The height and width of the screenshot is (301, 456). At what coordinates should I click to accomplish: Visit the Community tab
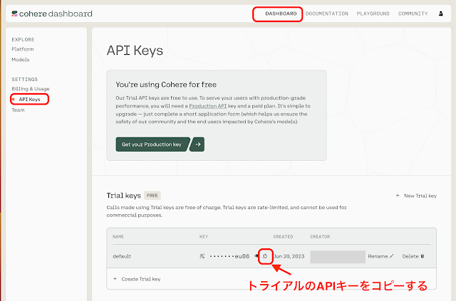point(413,14)
